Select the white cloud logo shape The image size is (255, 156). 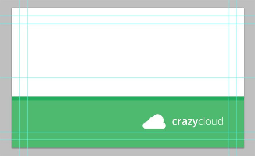tap(154, 121)
